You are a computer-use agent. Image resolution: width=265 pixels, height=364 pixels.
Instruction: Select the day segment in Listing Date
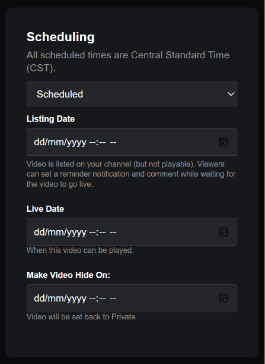(38, 142)
